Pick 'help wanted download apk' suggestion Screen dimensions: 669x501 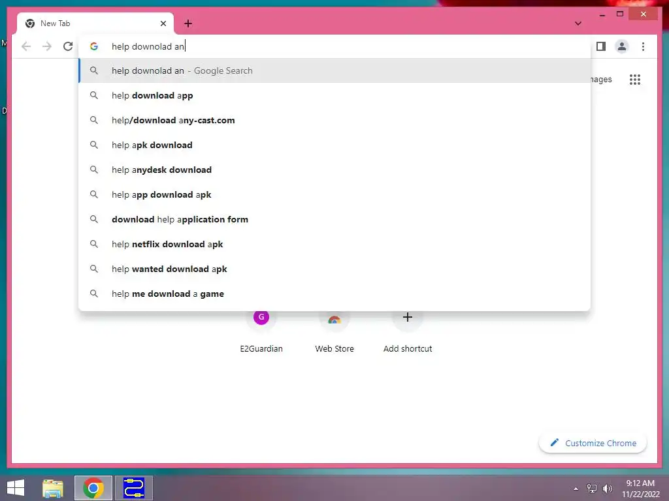(334, 269)
